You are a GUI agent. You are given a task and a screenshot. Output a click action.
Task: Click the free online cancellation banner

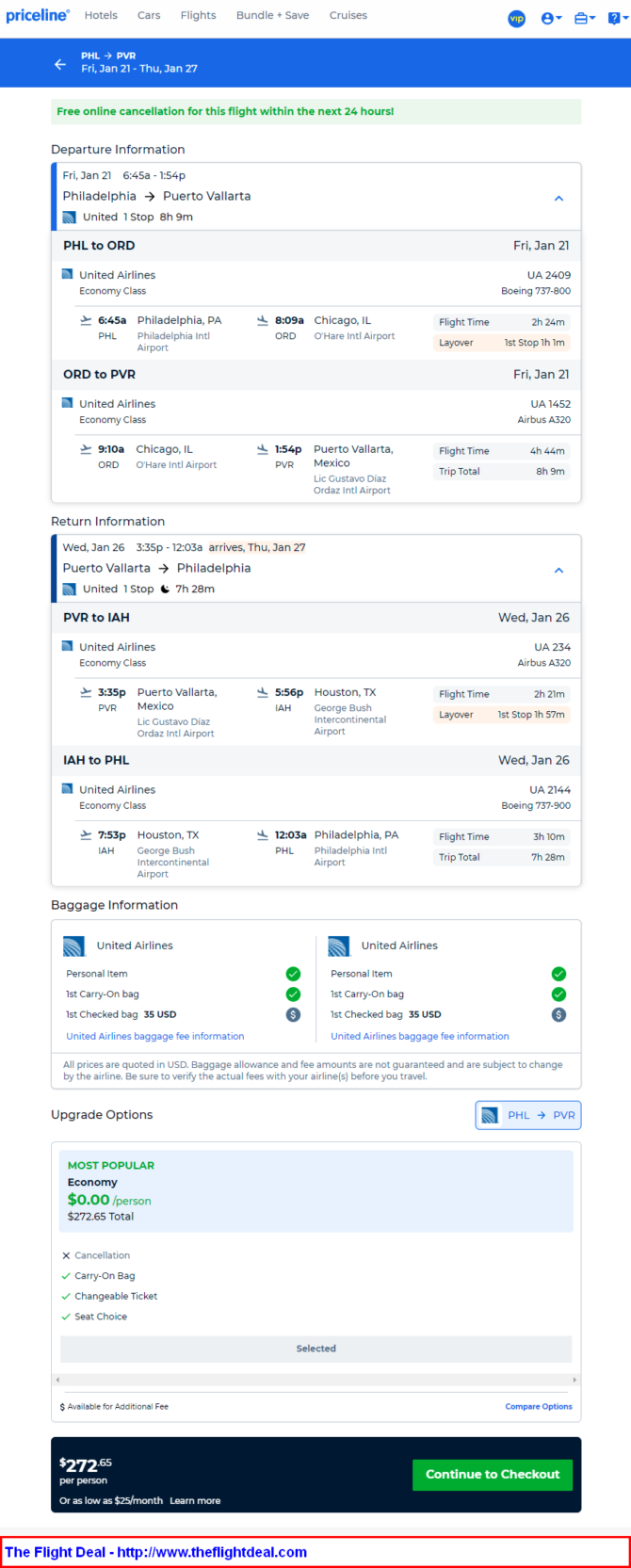[315, 111]
